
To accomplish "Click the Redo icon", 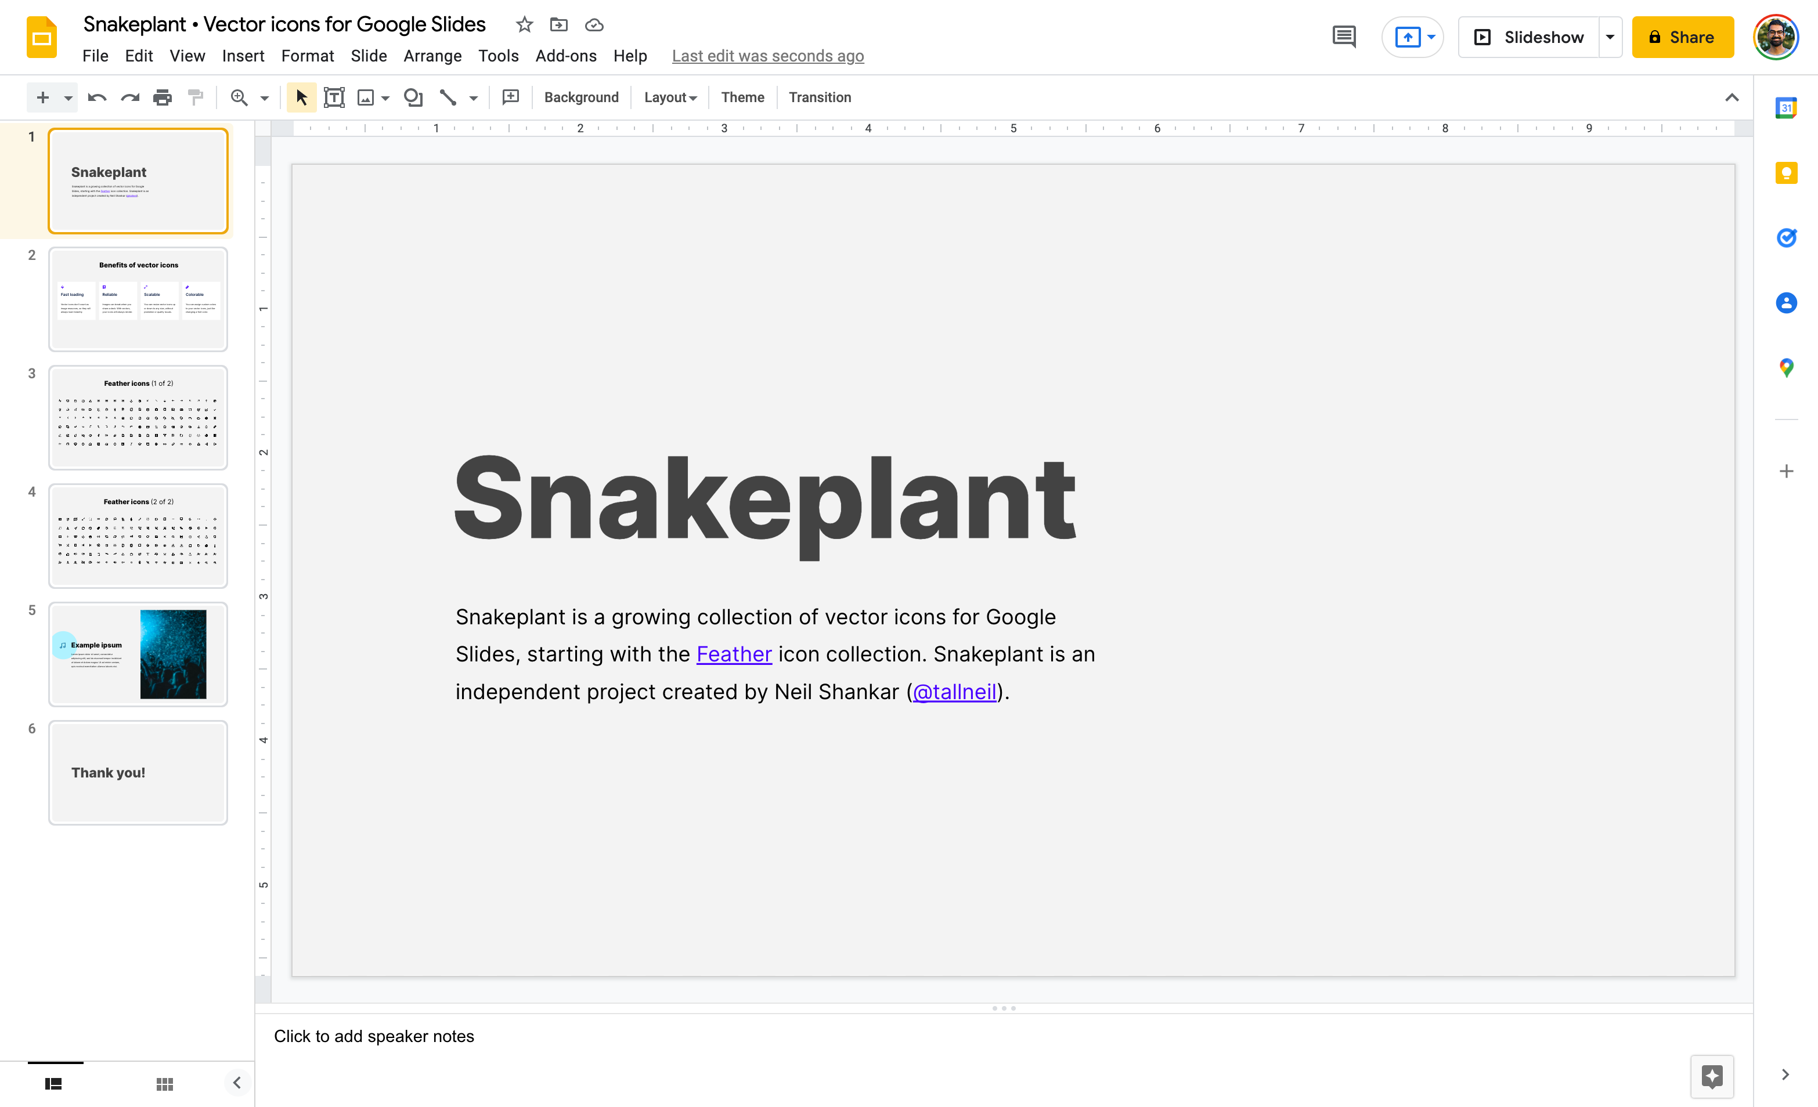I will tap(129, 97).
